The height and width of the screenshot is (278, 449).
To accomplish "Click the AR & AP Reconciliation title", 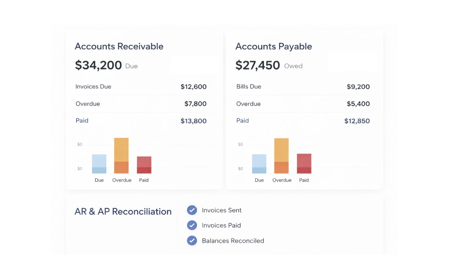I will 123,211.
